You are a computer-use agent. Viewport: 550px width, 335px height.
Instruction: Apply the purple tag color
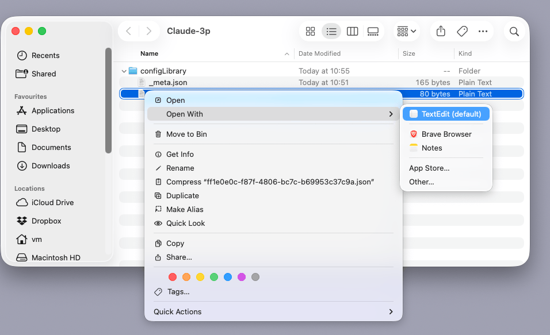tap(242, 277)
